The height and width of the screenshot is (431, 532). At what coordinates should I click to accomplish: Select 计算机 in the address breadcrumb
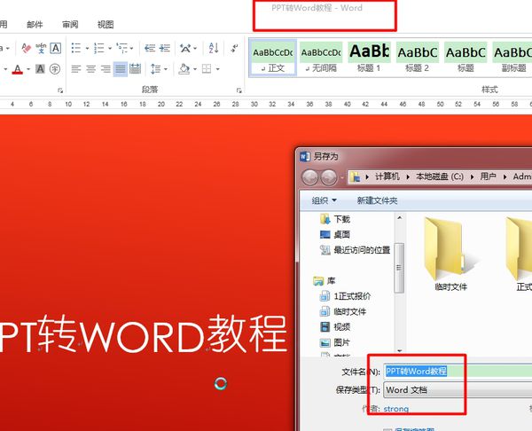pyautogui.click(x=387, y=176)
